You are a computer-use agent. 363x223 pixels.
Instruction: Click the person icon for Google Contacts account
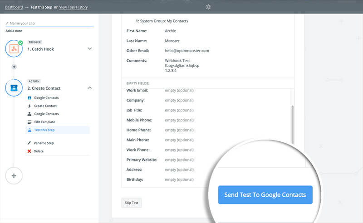tap(29, 114)
